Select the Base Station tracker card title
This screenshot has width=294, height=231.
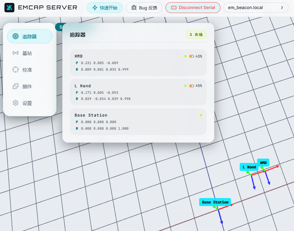point(91,115)
